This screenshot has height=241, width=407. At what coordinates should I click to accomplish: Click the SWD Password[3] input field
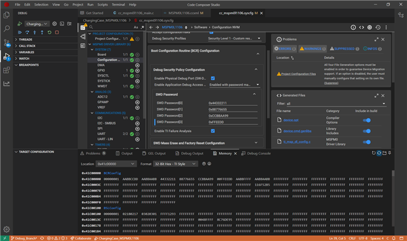coord(233,122)
